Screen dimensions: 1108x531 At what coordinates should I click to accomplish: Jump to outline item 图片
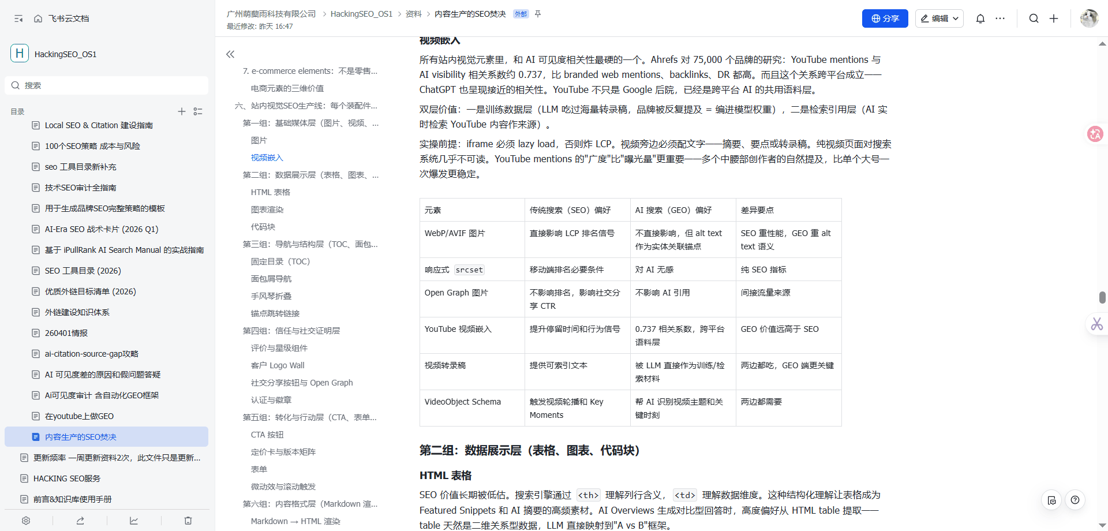[x=259, y=140]
